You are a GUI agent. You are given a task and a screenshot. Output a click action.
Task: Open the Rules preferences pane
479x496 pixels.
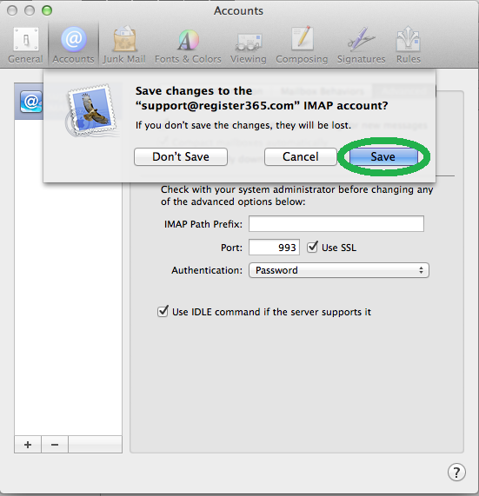pos(409,45)
